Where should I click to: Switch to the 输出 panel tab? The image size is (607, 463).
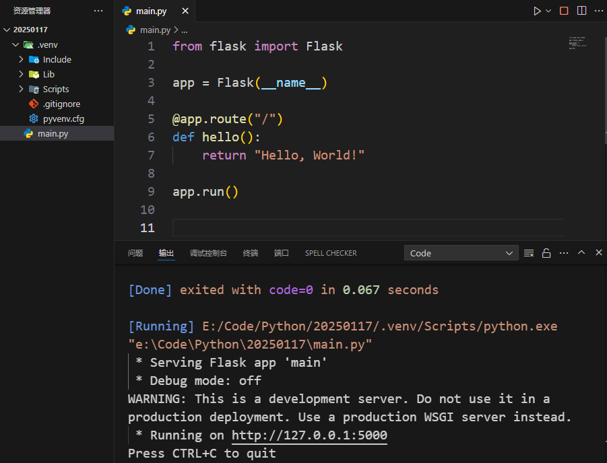click(x=166, y=253)
